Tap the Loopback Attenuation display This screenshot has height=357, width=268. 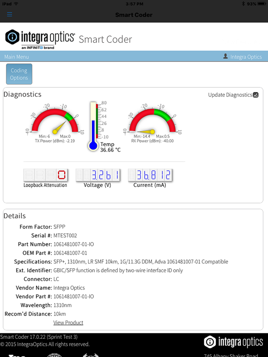click(45, 175)
